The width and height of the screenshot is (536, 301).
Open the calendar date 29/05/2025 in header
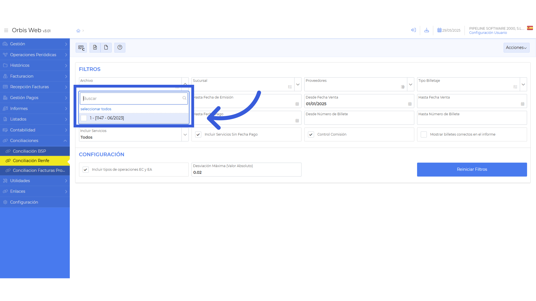tap(449, 30)
